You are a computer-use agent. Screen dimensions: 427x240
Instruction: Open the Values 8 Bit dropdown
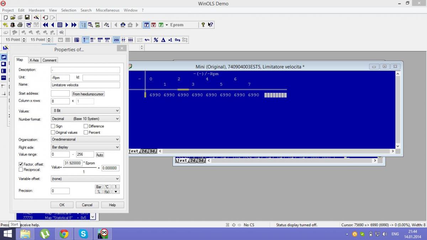[85, 111]
